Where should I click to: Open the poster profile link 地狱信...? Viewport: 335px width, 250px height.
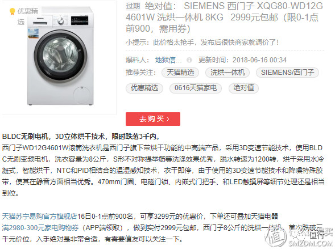tap(168, 60)
